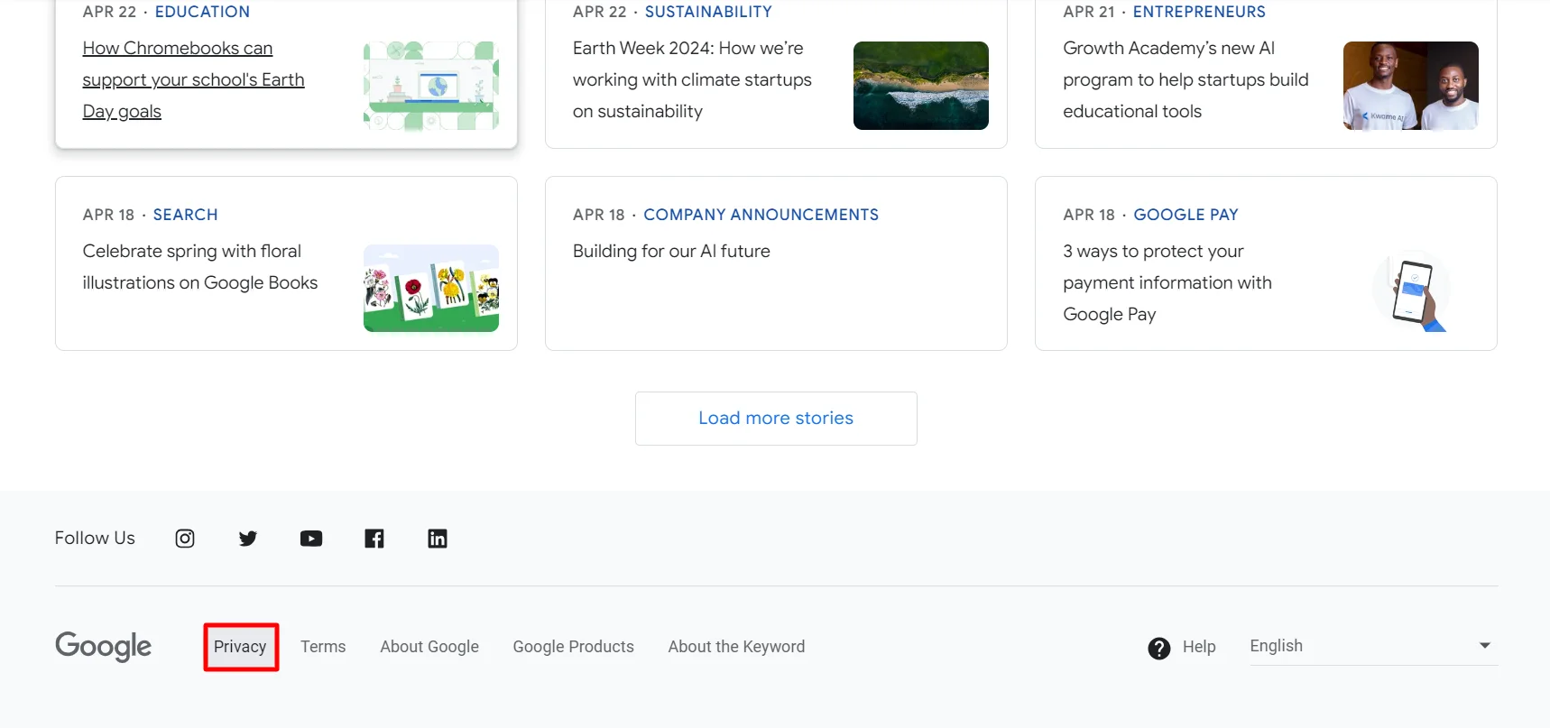Viewport: 1550px width, 728px height.
Task: Open Google's Facebook page icon
Action: [x=374, y=539]
